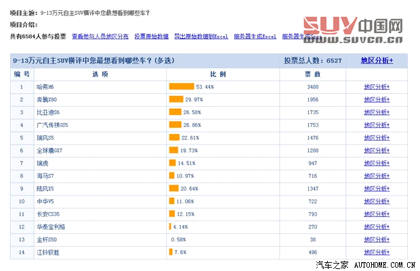Open 地区分析+ for 广汽传祺GS5
420x271 pixels.
coord(377,125)
